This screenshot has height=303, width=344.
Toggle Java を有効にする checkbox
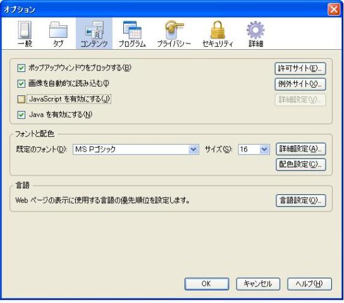[x=21, y=115]
